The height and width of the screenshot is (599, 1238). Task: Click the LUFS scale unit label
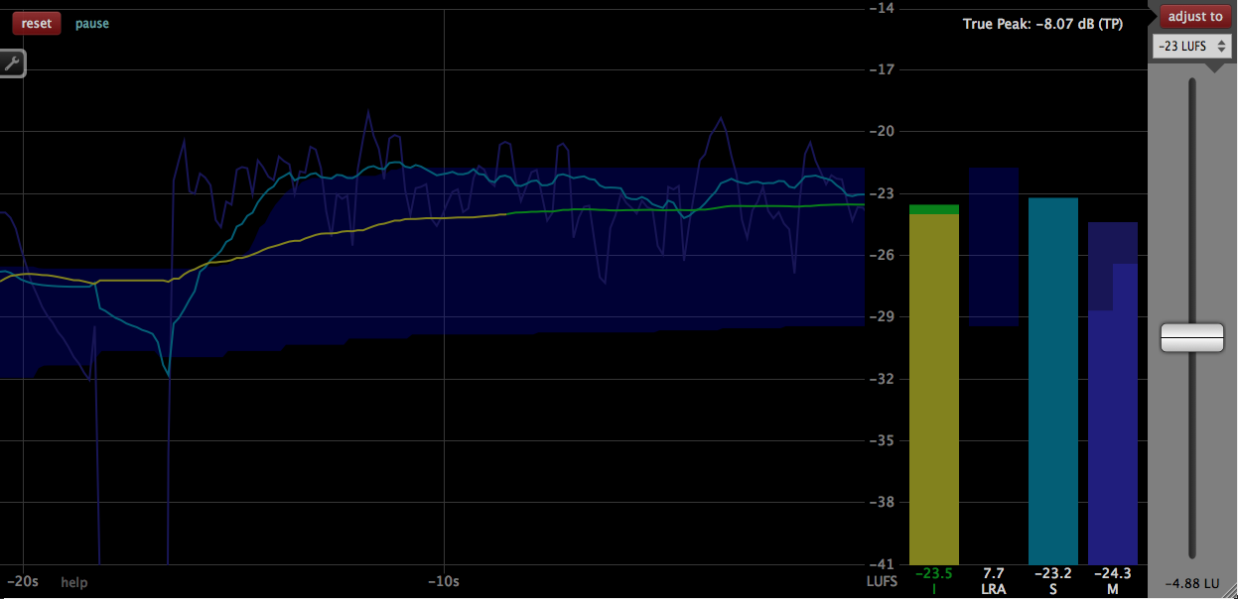[x=883, y=581]
